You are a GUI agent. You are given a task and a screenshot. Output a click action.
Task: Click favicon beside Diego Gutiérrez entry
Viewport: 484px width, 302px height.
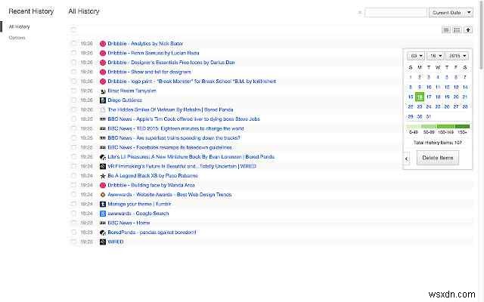pos(103,100)
